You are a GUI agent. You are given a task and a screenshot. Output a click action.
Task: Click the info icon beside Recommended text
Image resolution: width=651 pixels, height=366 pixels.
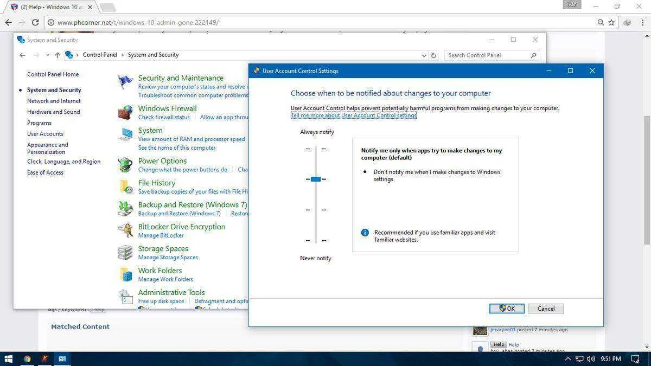point(365,233)
